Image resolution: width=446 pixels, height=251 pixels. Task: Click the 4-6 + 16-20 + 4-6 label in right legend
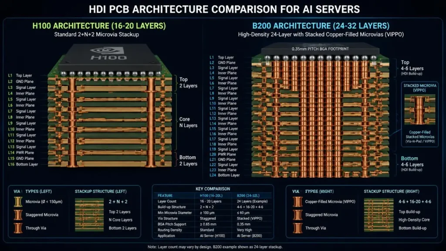(415, 201)
